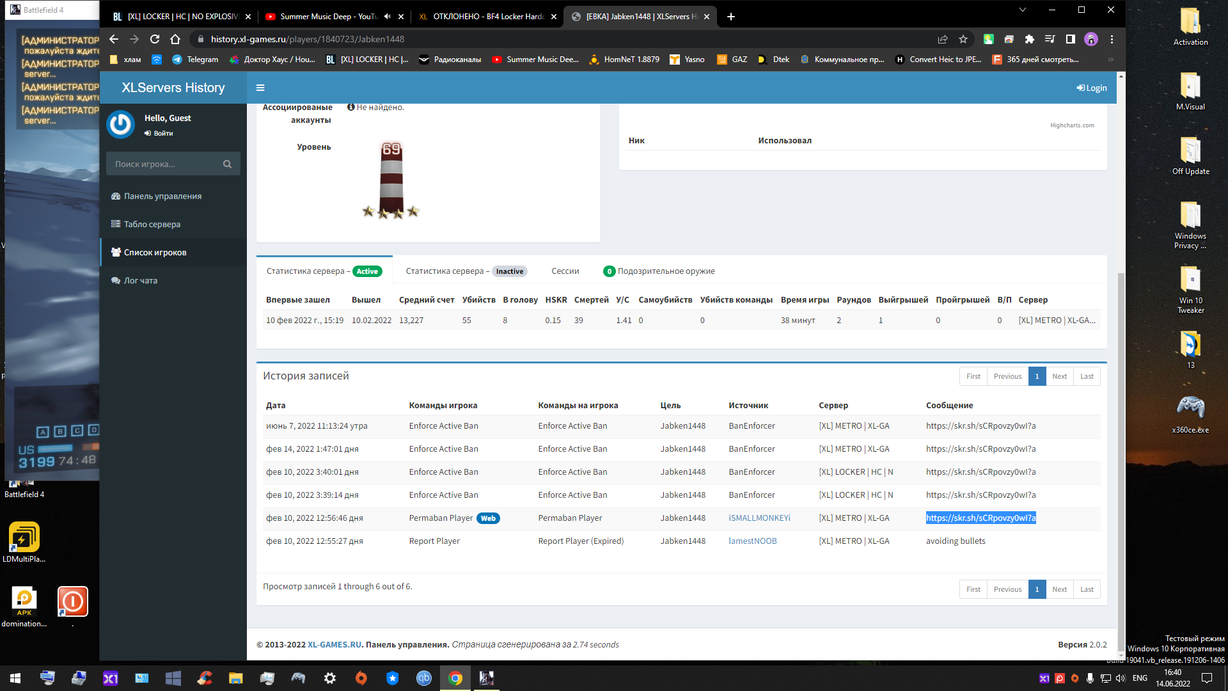Open Convert Heic to JPE bookmark
Screen dimensions: 1228x691
[938, 60]
